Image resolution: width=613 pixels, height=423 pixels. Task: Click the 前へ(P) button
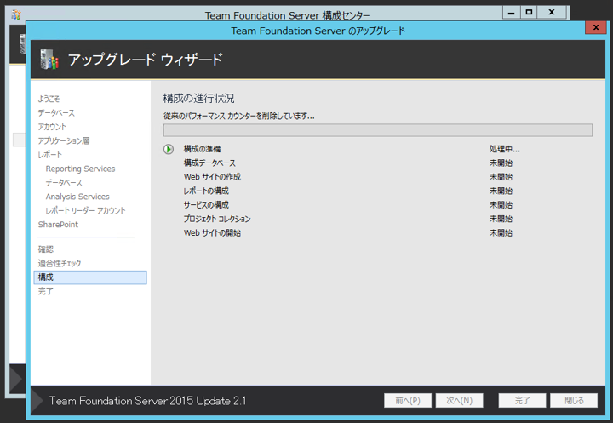point(408,401)
